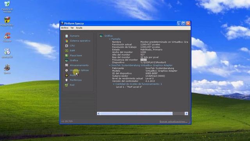Click the Dispositivo \\.\DISPLAY1\Monitor0 value
250x141 pixels.
click(x=153, y=62)
